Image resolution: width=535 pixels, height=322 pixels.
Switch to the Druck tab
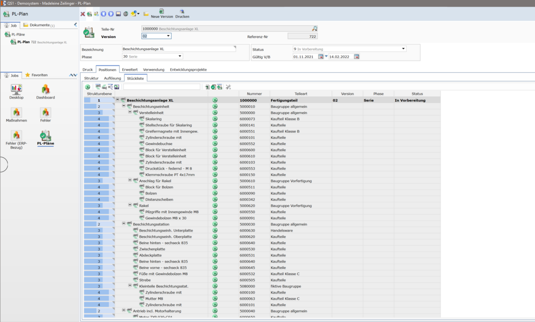[88, 69]
